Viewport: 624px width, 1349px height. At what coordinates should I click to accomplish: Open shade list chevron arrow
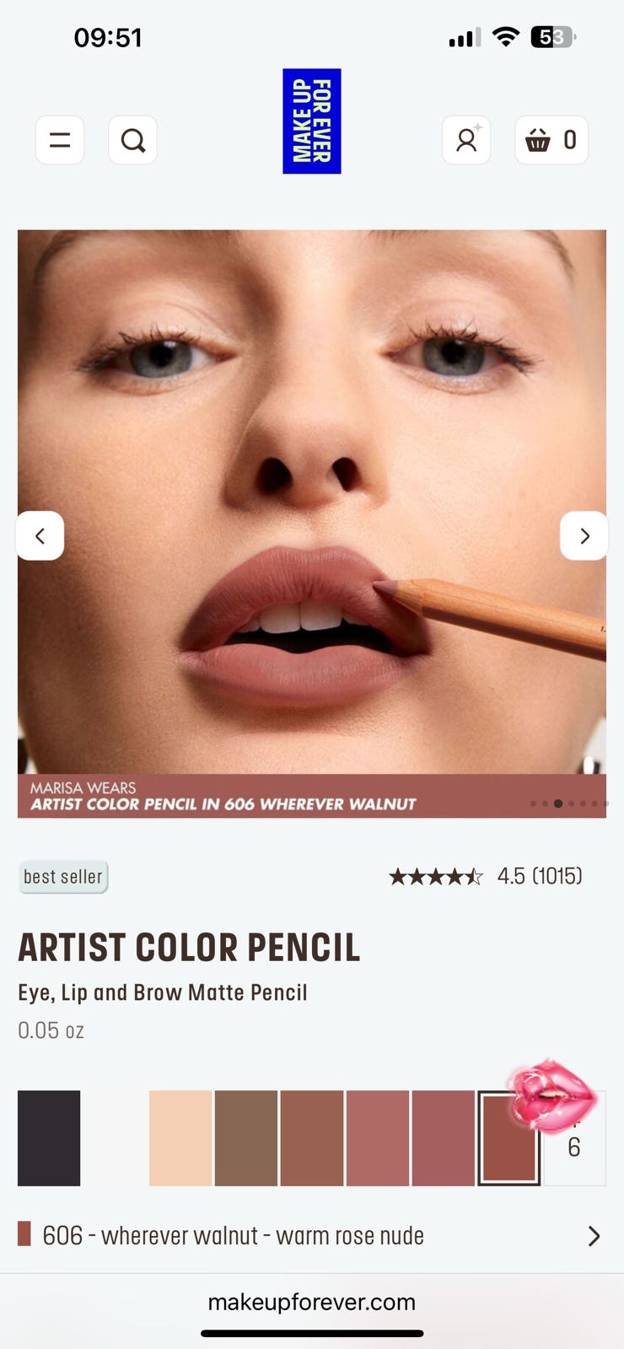click(x=594, y=1236)
